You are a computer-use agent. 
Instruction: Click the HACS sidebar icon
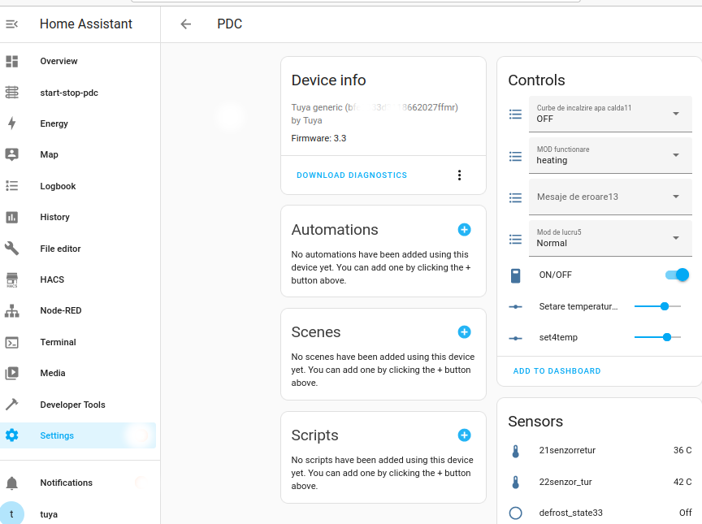pyautogui.click(x=12, y=279)
